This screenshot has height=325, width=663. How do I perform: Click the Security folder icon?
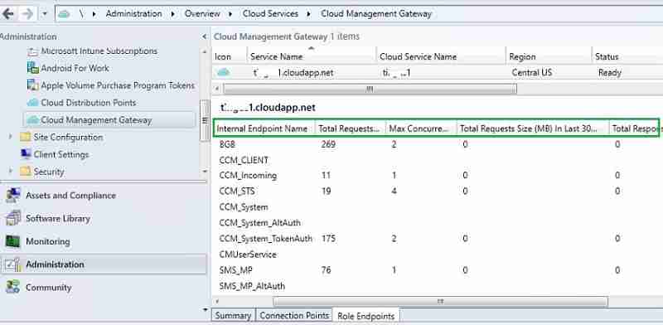coord(26,172)
